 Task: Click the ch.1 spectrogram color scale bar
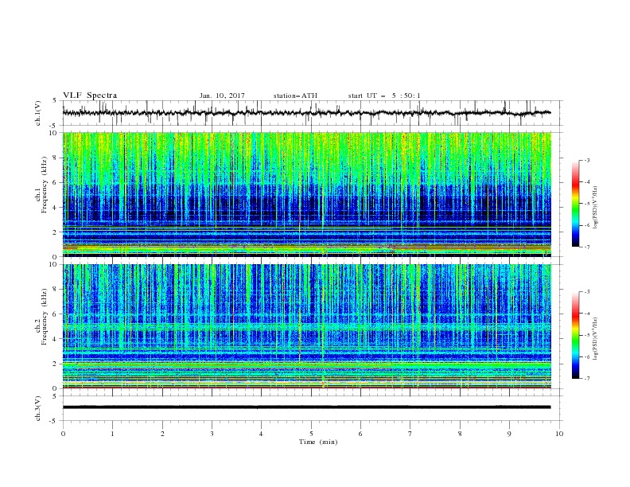(576, 204)
